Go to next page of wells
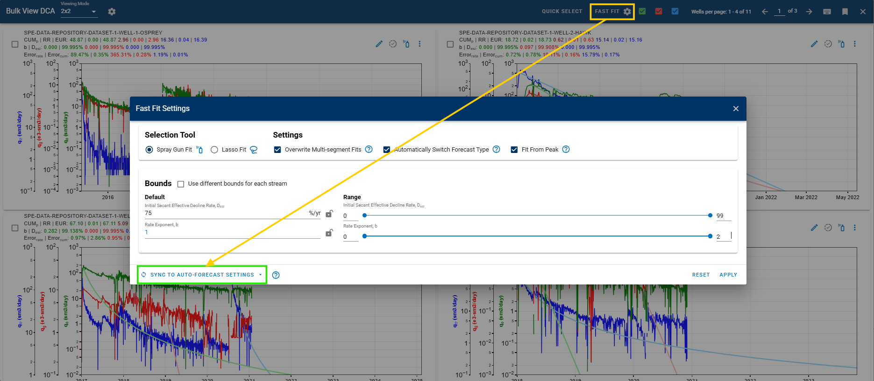The height and width of the screenshot is (381, 874). click(x=809, y=12)
